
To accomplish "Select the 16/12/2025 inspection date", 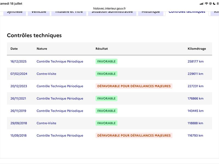I will pos(18,61).
